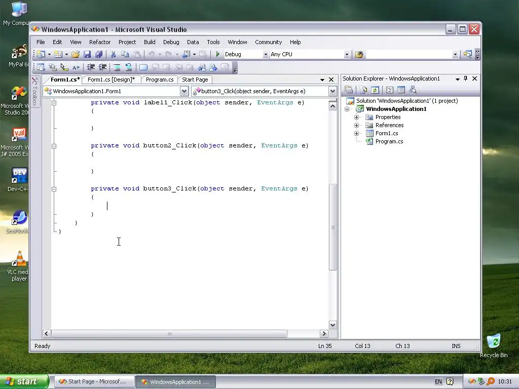Screen dimensions: 519x389
Task: Click the View Class Diagram icon
Action: click(x=413, y=90)
